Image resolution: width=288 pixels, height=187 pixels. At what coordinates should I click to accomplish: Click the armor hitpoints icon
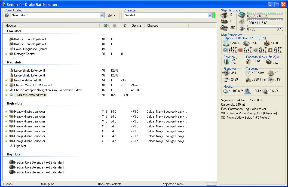coord(247,43)
